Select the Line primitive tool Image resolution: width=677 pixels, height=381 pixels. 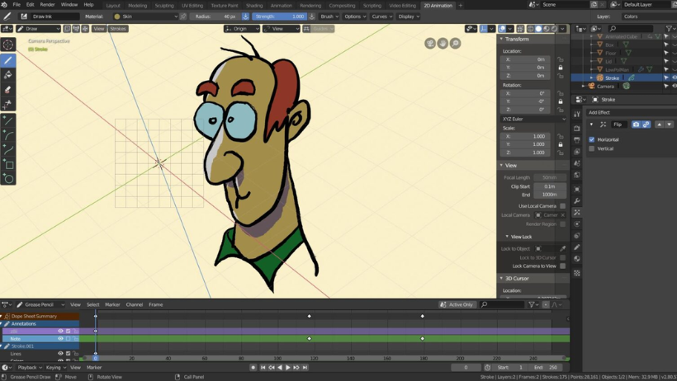tap(7, 121)
